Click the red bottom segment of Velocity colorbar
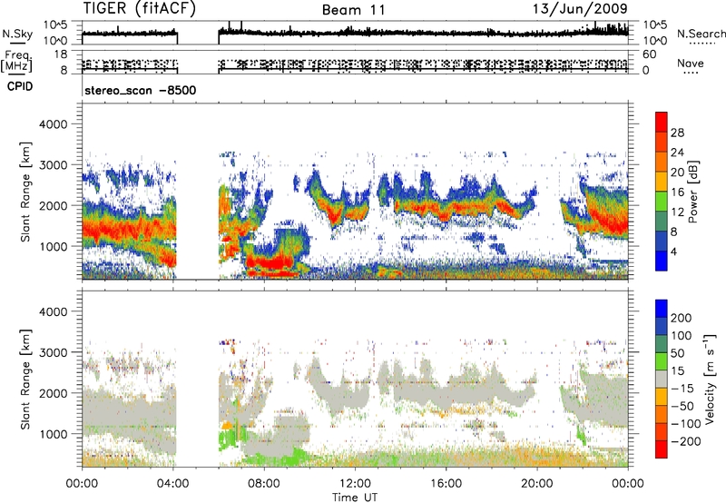The width and height of the screenshot is (726, 503). (662, 449)
